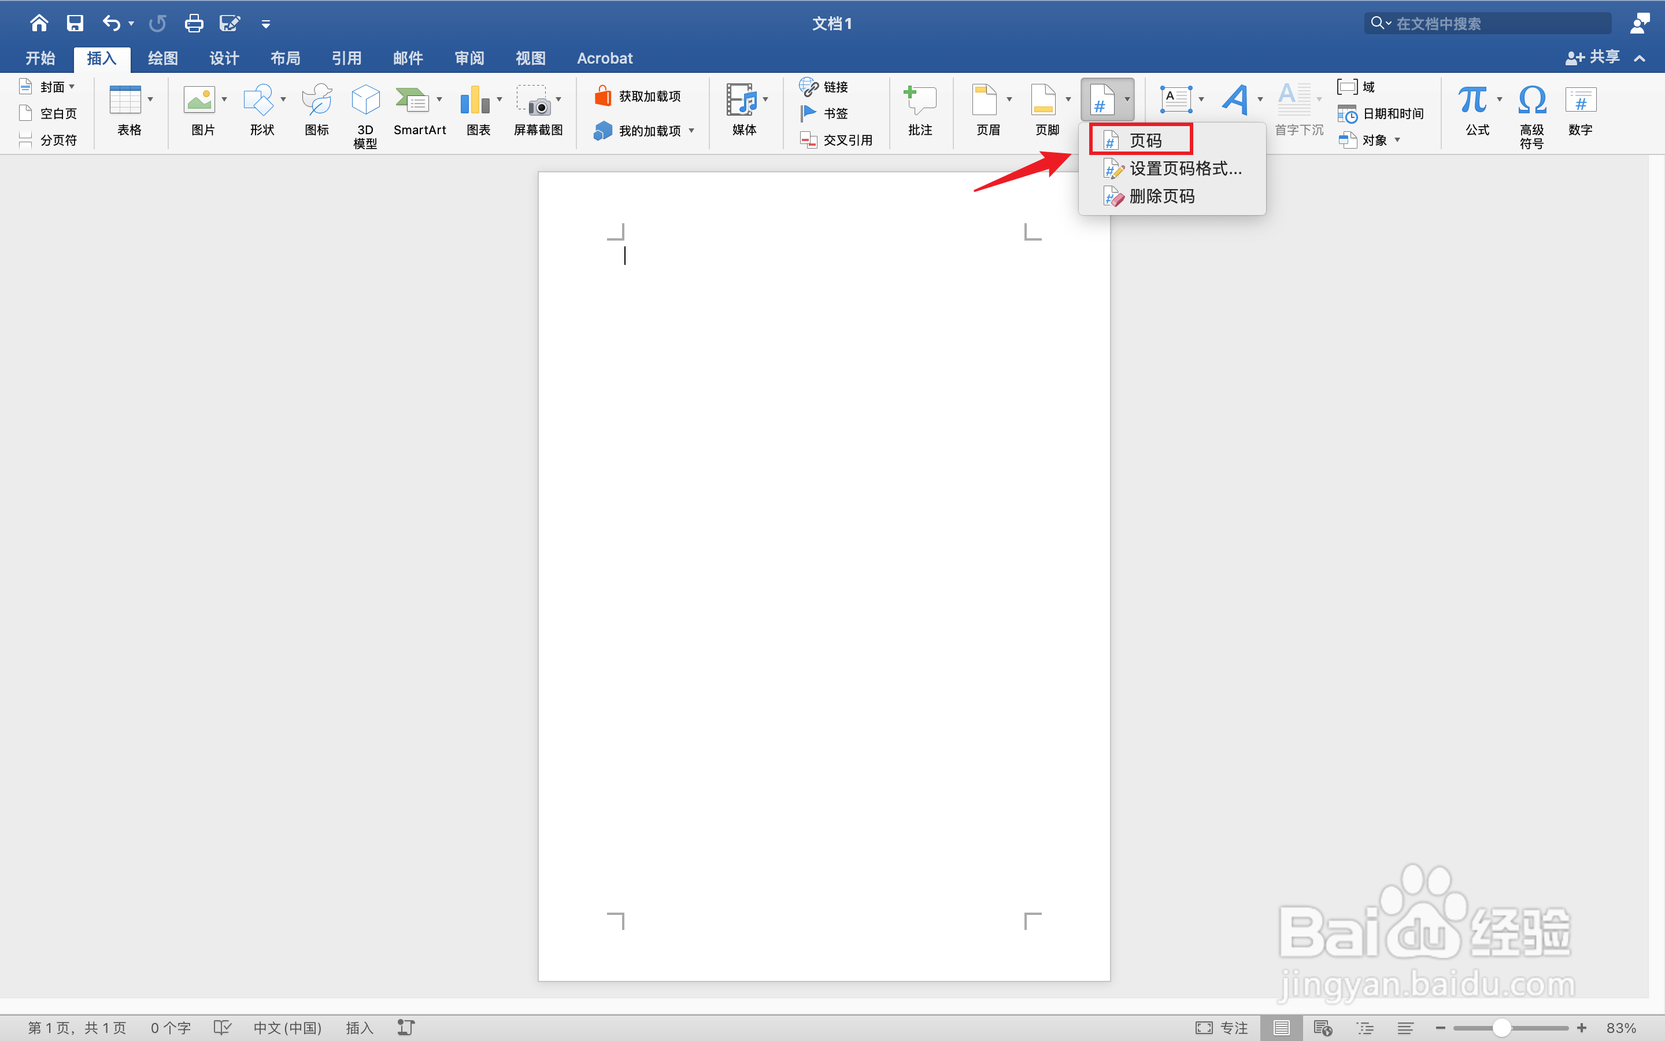The image size is (1665, 1041).
Task: Open the Header (页眉) dropdown arrow
Action: click(1009, 100)
